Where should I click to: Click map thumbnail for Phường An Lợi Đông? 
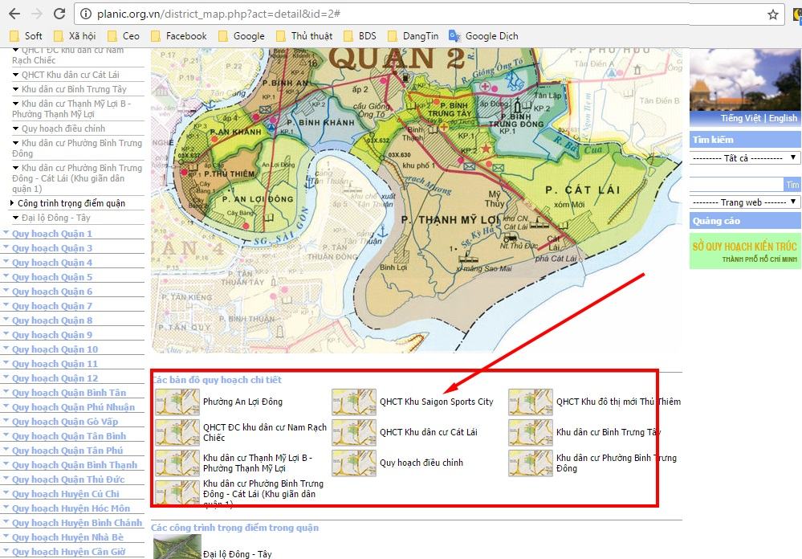click(177, 402)
